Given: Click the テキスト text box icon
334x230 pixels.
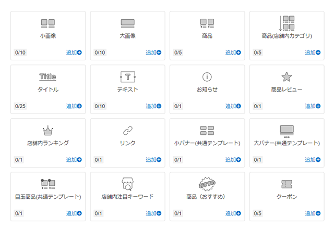Looking at the screenshot, I should click(x=128, y=77).
